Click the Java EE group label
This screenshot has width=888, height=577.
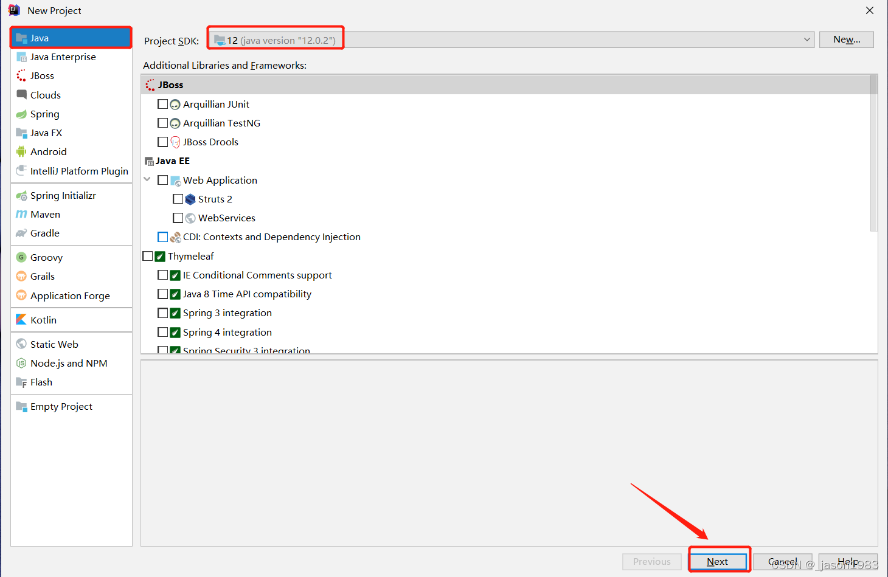tap(173, 161)
